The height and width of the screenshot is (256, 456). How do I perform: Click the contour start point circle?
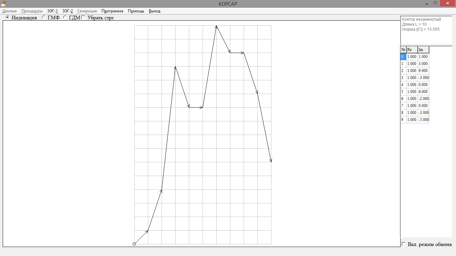tap(134, 244)
